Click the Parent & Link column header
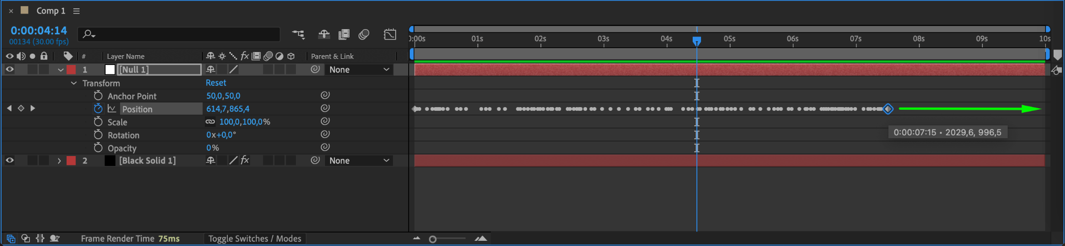The height and width of the screenshot is (246, 1065). 332,56
